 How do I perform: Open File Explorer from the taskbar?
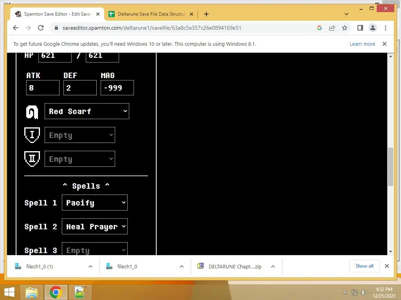31,292
